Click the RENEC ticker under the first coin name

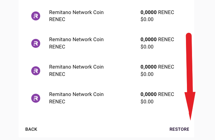click(57, 19)
